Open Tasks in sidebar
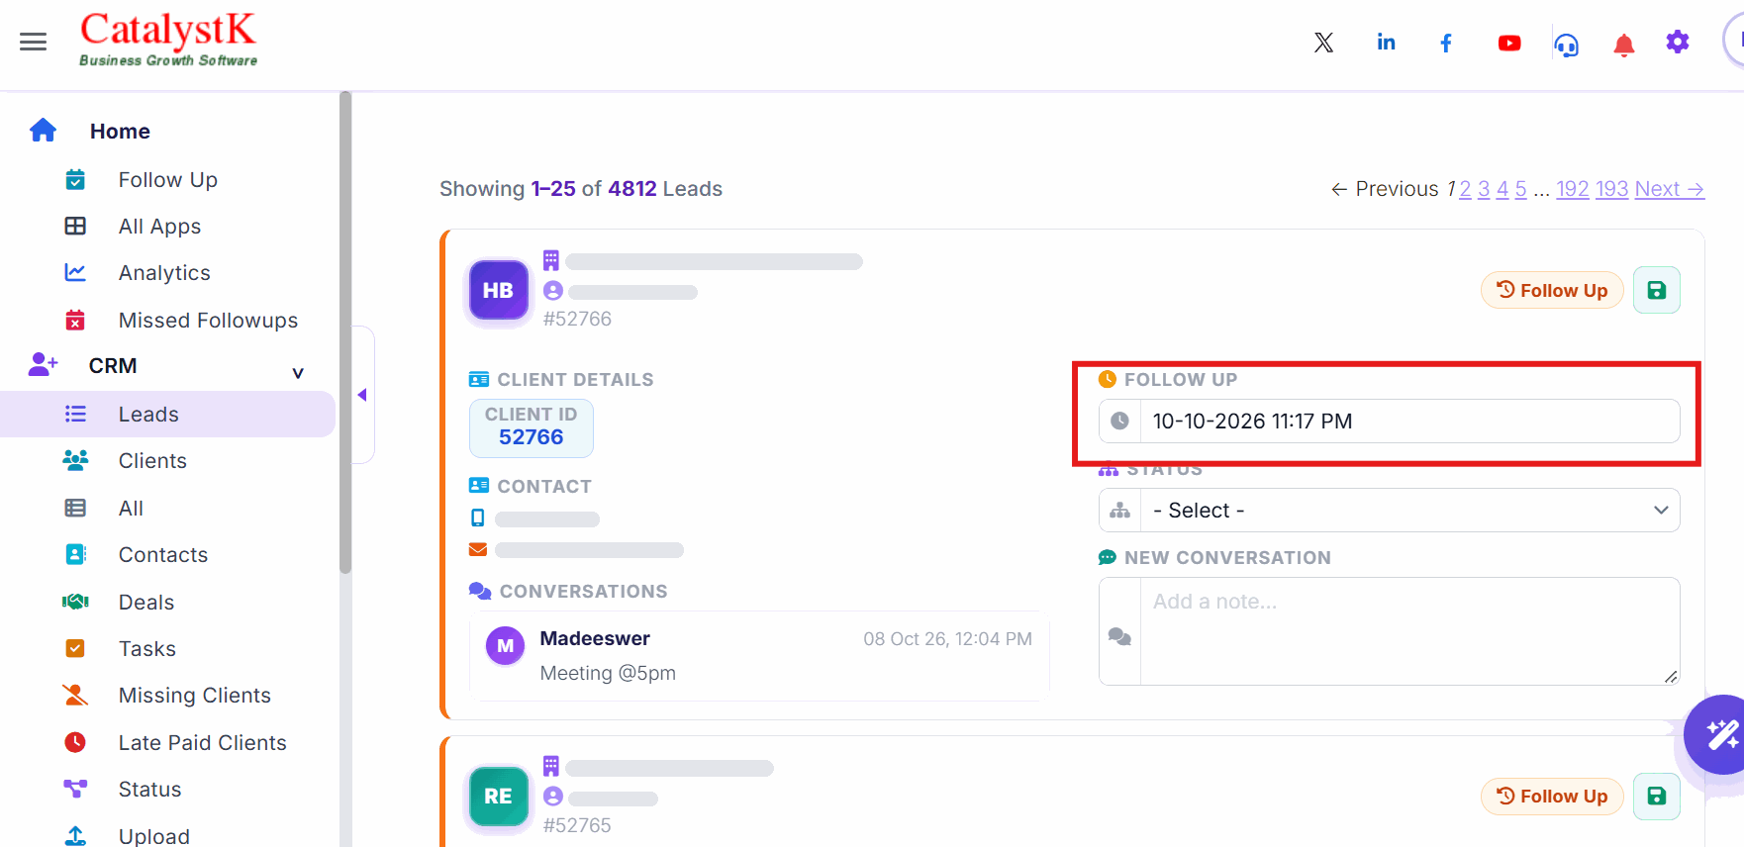The height and width of the screenshot is (847, 1744). tap(147, 648)
